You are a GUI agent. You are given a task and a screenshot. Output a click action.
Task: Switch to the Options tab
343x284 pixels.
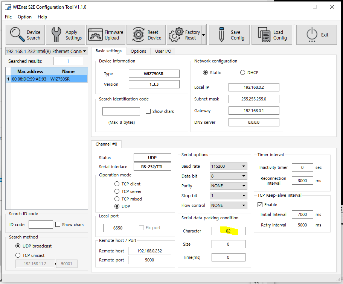138,51
